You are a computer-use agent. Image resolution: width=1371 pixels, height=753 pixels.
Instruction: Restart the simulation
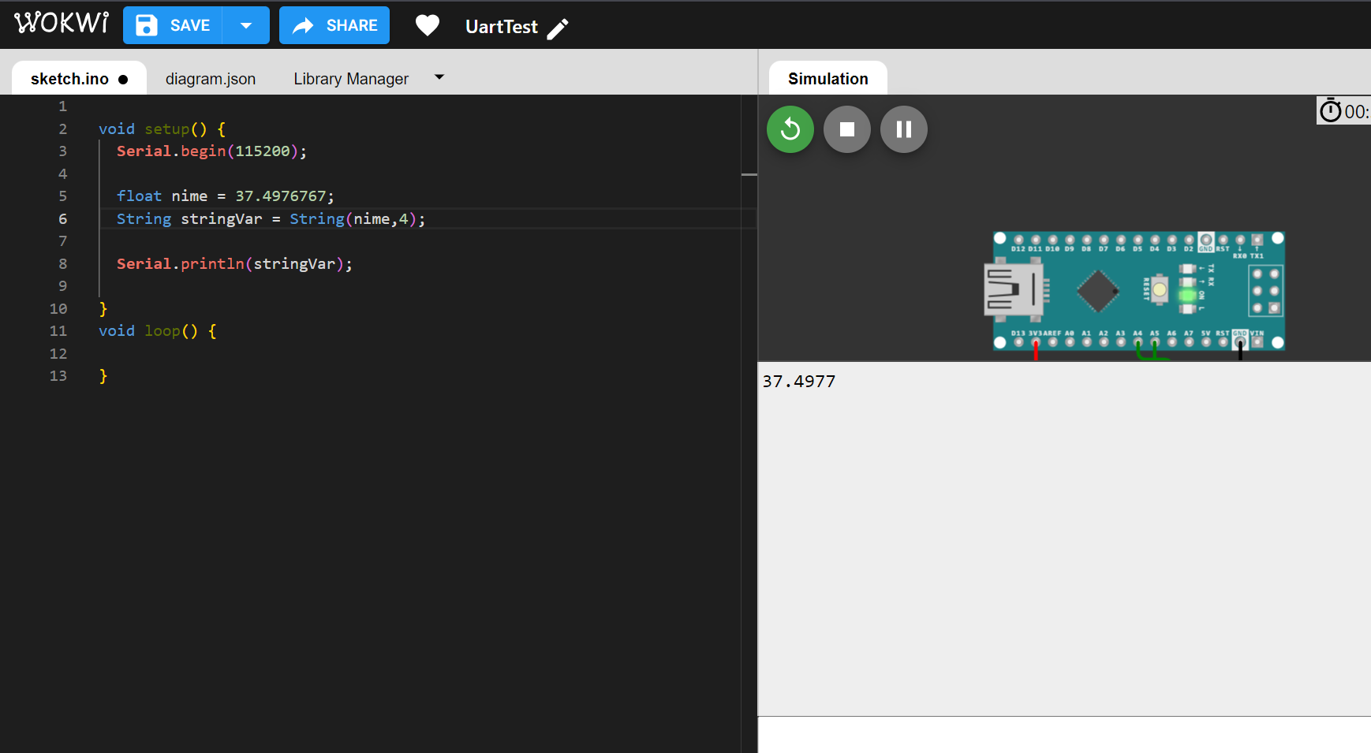tap(790, 129)
